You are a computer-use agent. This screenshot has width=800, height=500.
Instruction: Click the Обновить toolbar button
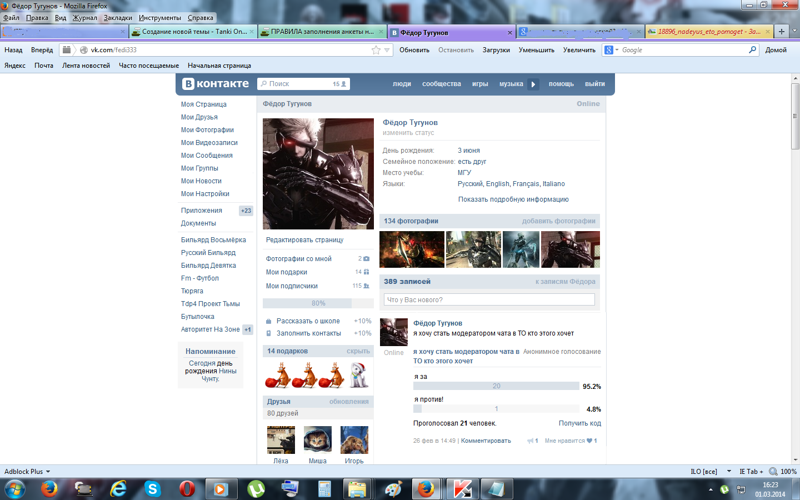pos(414,50)
